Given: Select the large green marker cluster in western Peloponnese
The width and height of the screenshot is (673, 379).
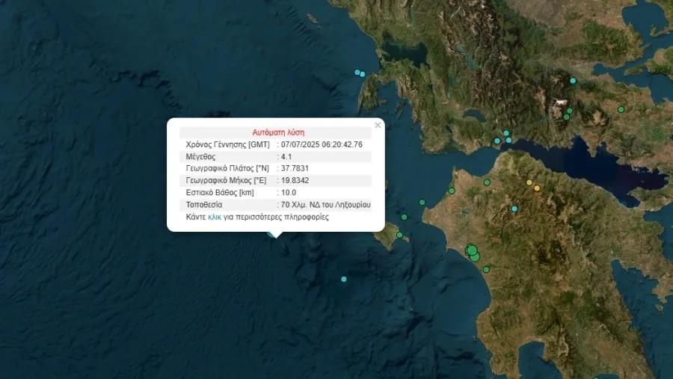Looking at the screenshot, I should 471,250.
